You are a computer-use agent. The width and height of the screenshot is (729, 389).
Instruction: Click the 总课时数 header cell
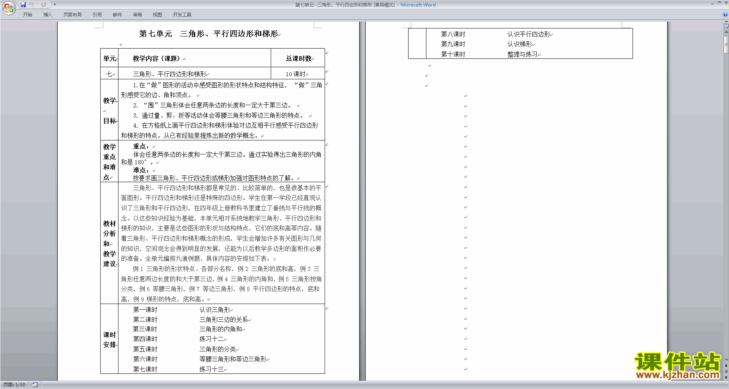[298, 58]
